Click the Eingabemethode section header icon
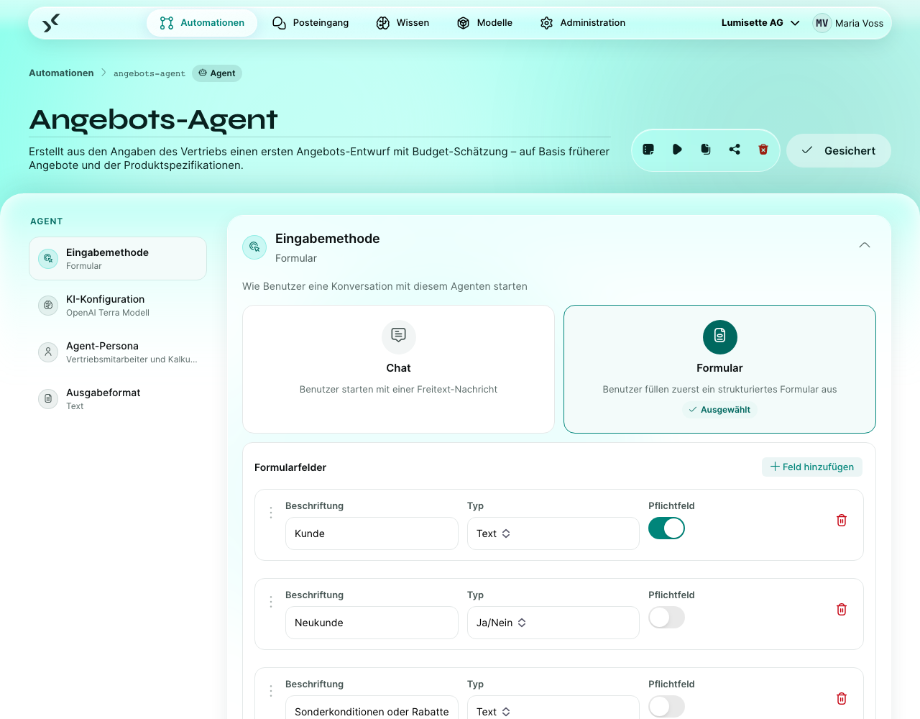920x719 pixels. (254, 247)
